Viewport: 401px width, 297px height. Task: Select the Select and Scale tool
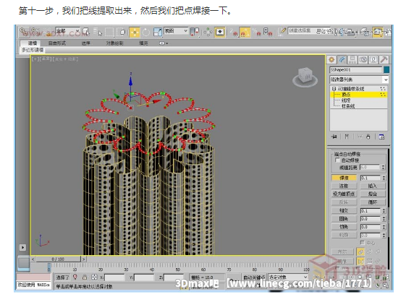158,33
